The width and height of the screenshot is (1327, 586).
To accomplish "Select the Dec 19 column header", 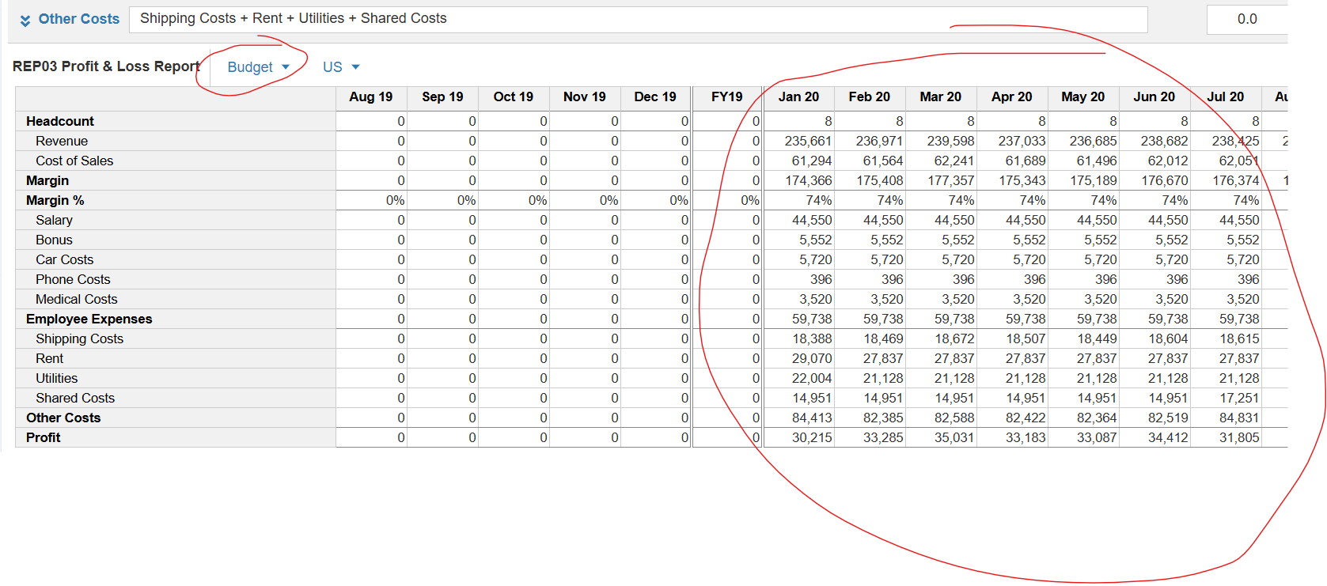I will point(655,97).
